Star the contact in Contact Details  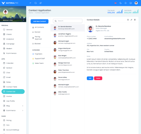coord(128,20)
